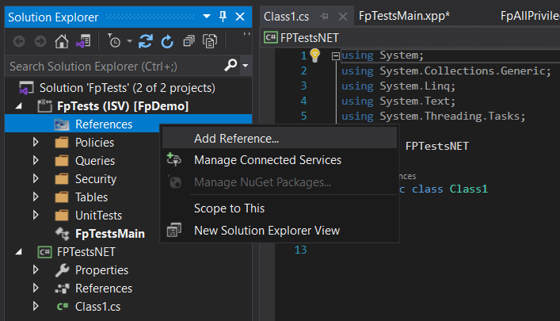
Task: Expand the Policies folder
Action: pos(36,142)
